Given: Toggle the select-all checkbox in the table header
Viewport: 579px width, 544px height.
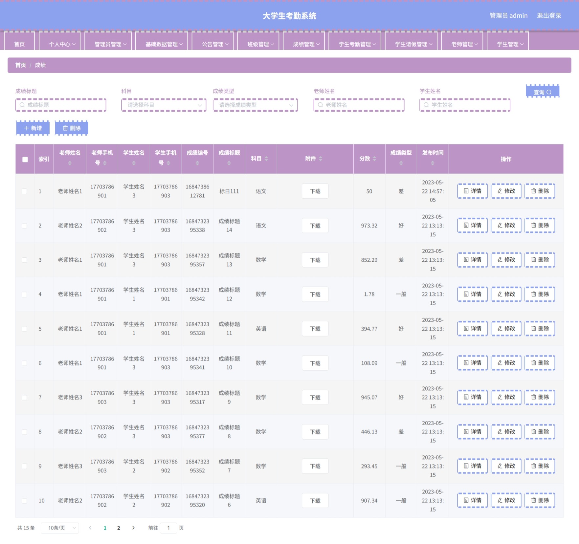Looking at the screenshot, I should [x=25, y=159].
